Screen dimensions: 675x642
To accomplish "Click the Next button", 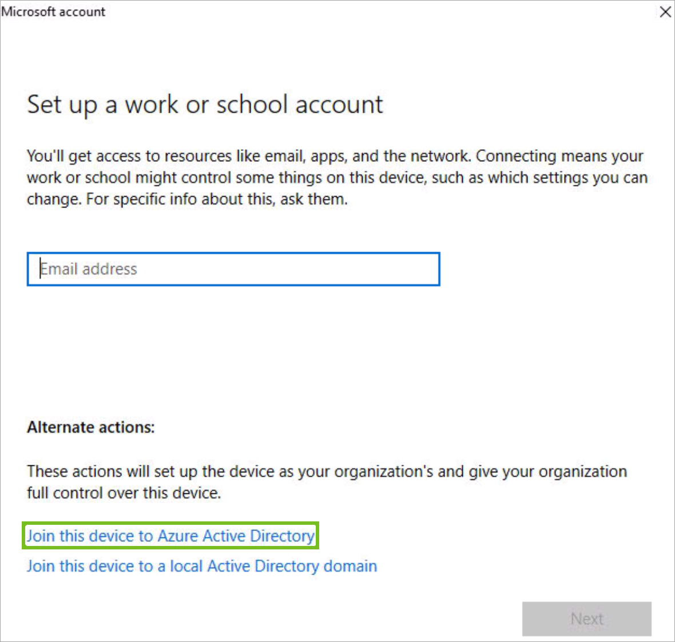I will click(x=587, y=619).
